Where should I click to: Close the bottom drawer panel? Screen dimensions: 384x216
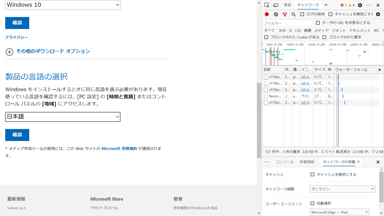click(x=378, y=162)
